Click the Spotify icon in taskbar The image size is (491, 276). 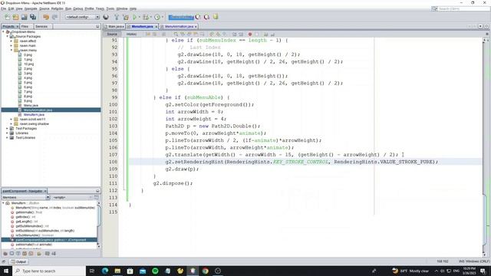pyautogui.click(x=155, y=271)
